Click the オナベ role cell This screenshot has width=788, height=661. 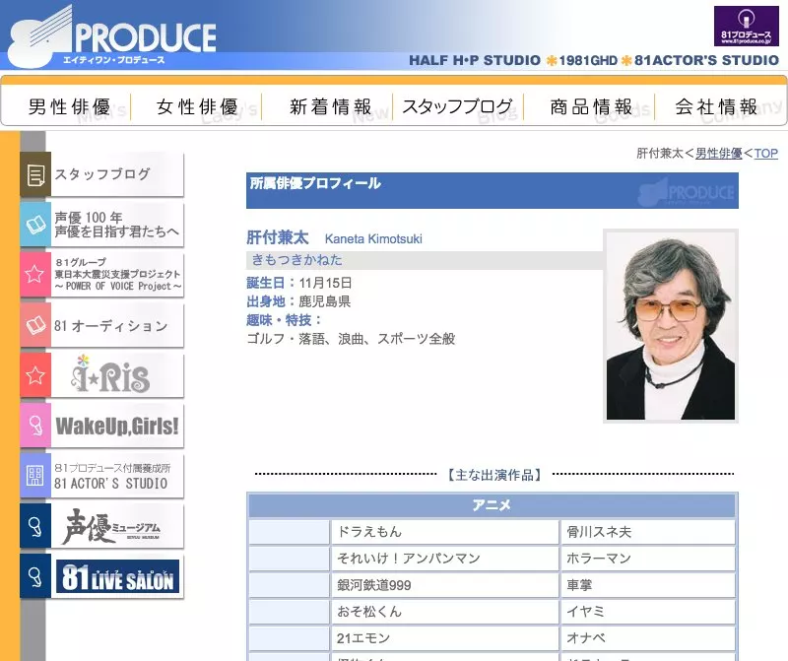[x=648, y=638]
